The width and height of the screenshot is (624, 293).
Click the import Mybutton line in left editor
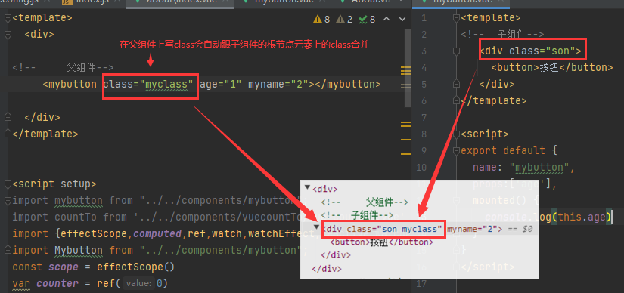(x=160, y=251)
